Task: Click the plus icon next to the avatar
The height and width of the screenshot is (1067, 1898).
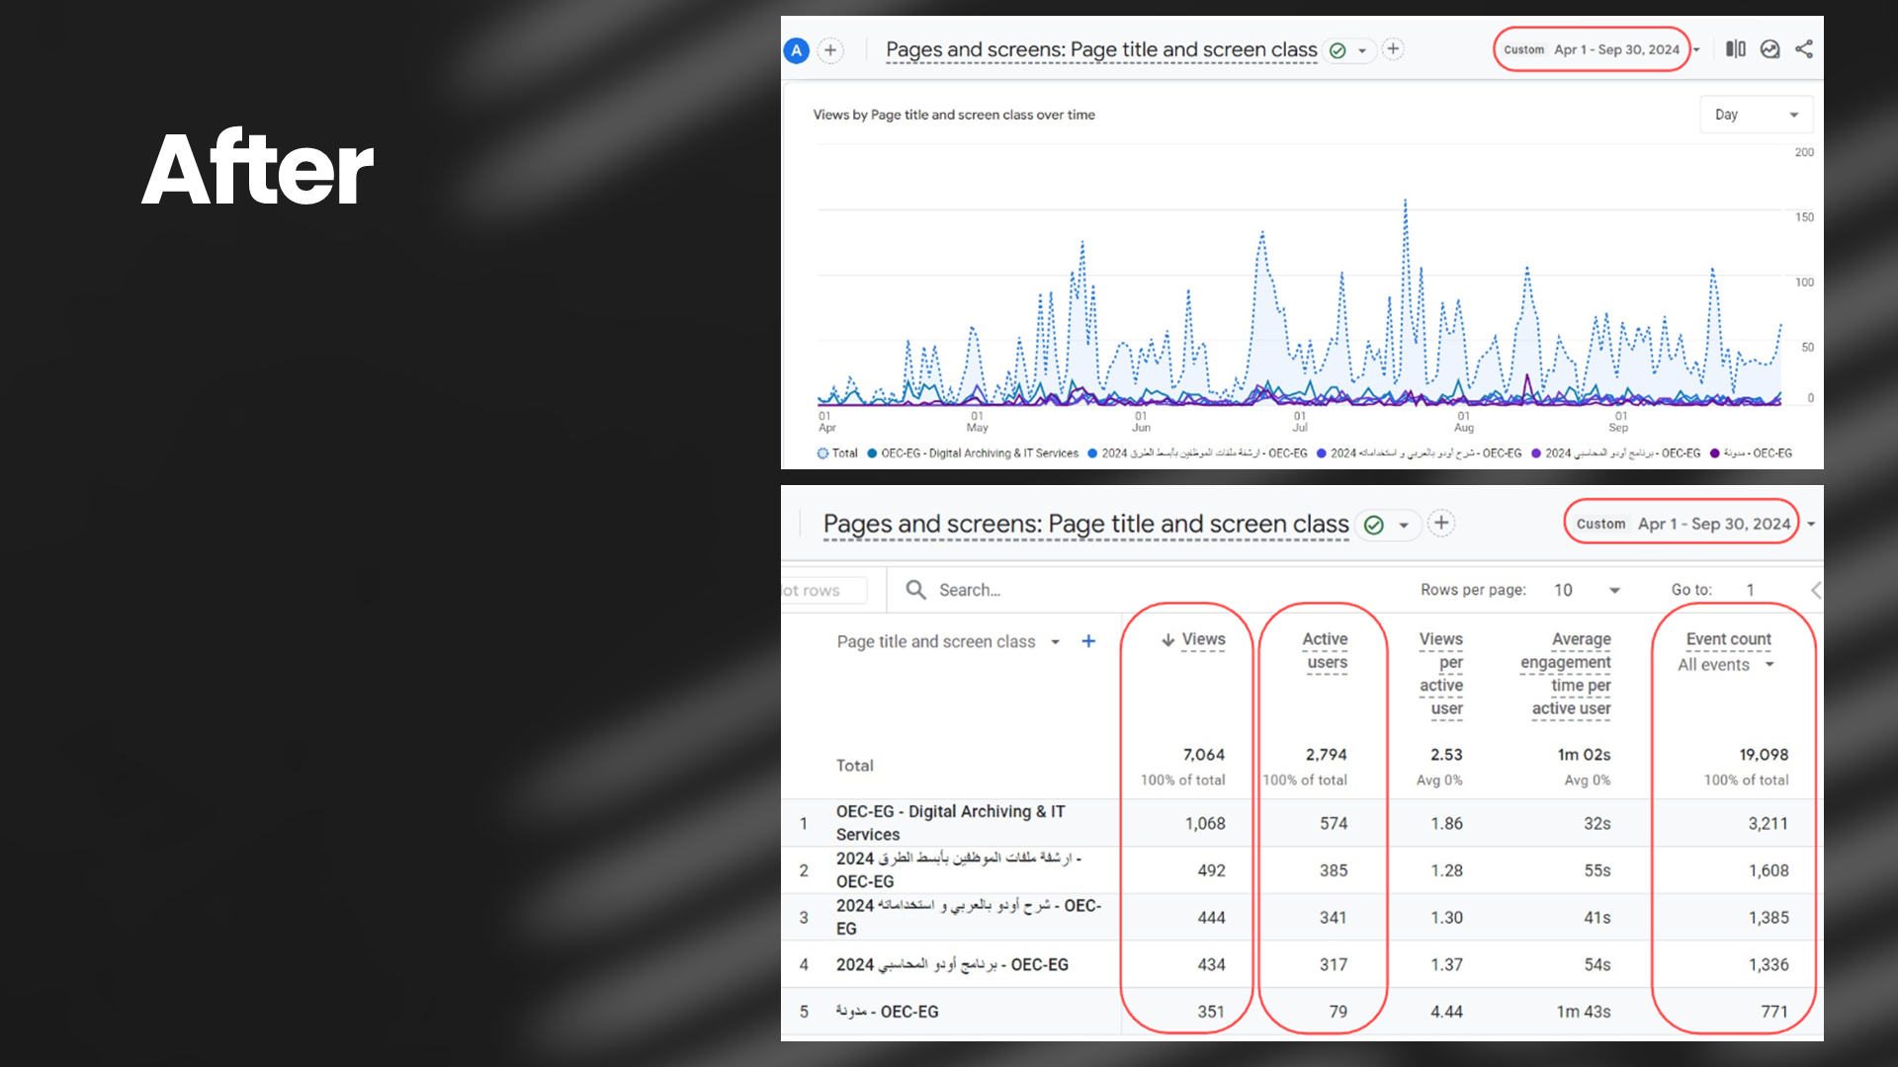Action: [830, 50]
